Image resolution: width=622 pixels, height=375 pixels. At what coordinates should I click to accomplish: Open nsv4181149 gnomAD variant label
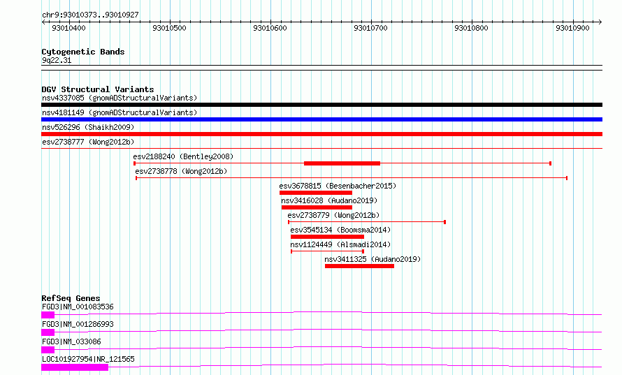tap(120, 112)
